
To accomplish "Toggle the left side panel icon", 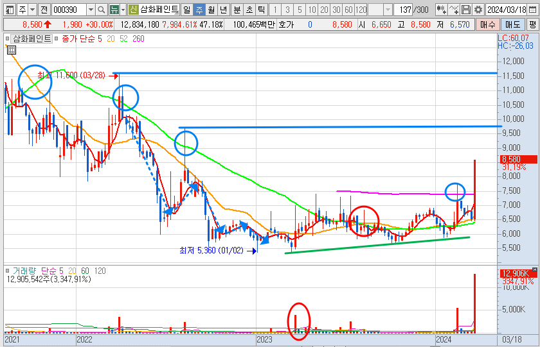I will (x=10, y=10).
